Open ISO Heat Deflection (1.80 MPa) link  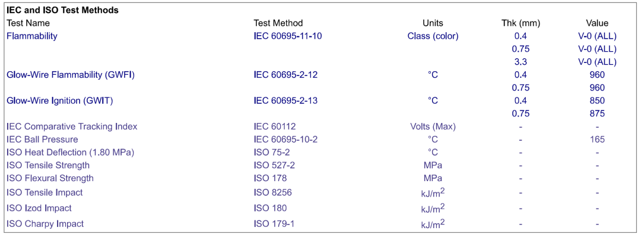(x=70, y=153)
